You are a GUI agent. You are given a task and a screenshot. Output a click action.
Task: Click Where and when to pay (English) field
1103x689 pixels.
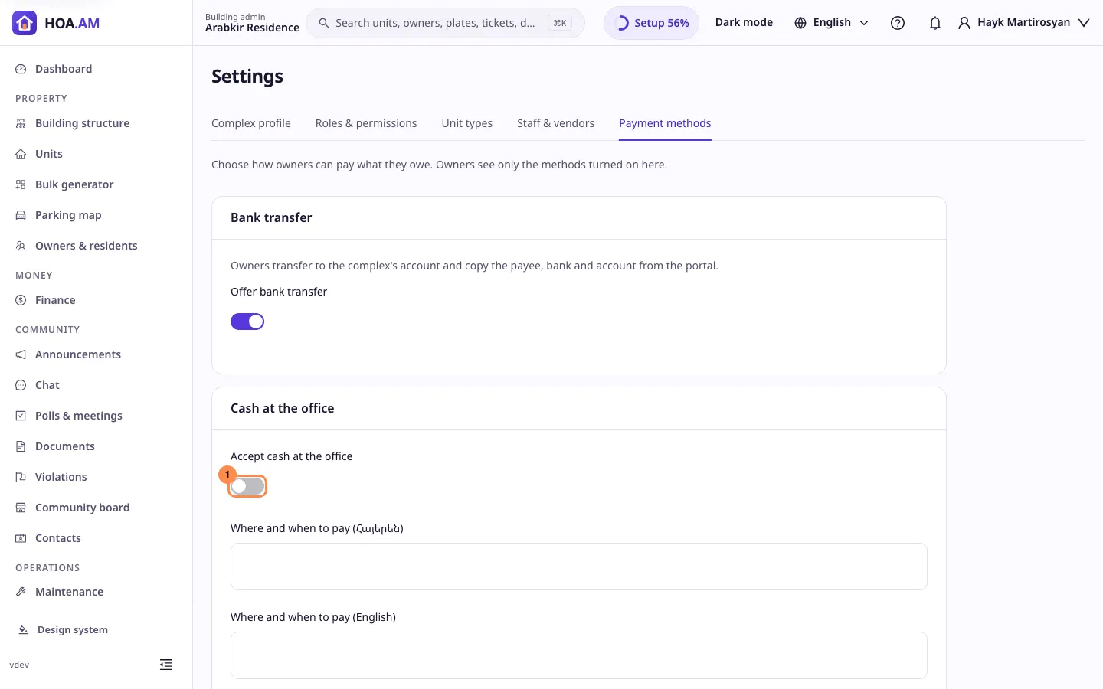[x=579, y=655]
